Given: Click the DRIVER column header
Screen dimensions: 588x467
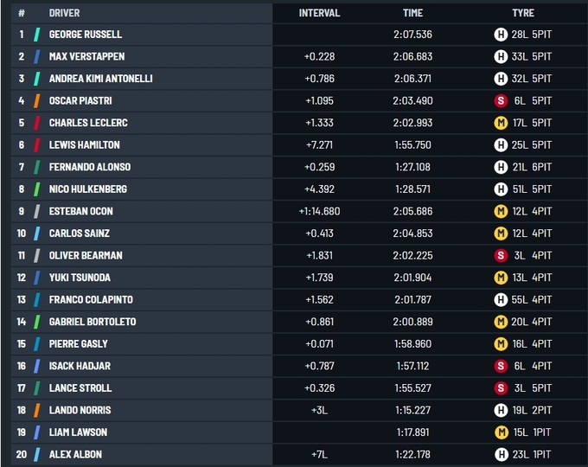Looking at the screenshot, I should tap(65, 13).
